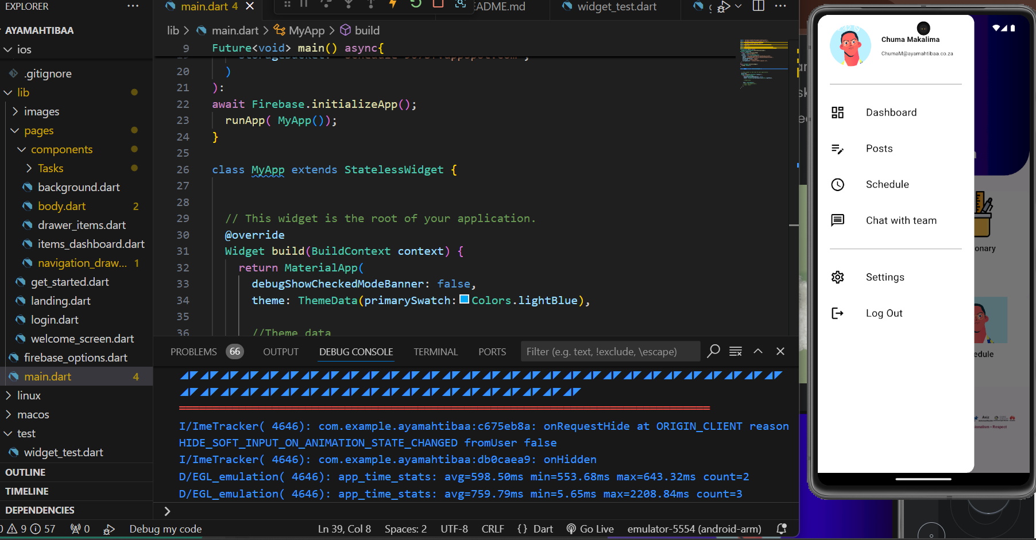The height and width of the screenshot is (540, 1036).
Task: Open editor more actions ellipsis
Action: click(780, 6)
